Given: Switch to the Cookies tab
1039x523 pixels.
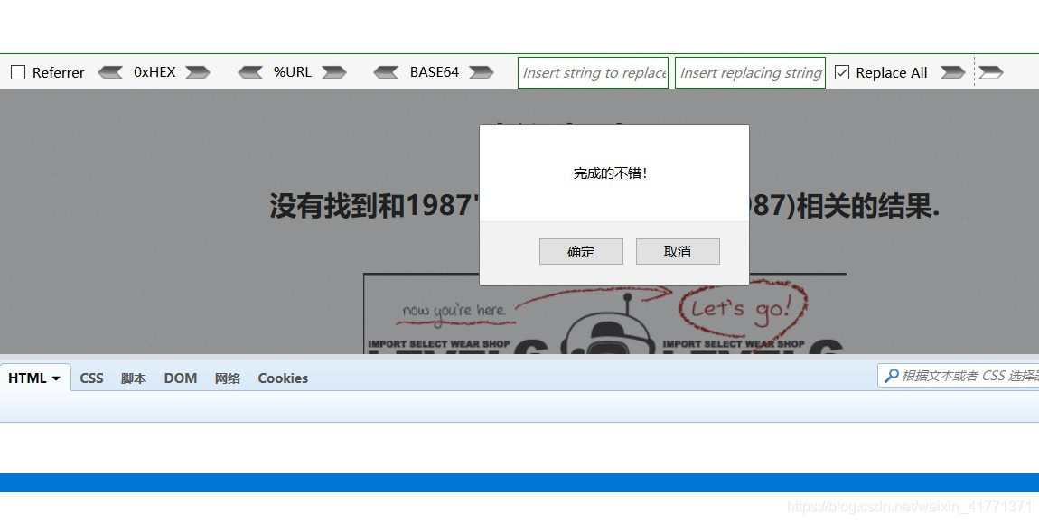Looking at the screenshot, I should [283, 378].
